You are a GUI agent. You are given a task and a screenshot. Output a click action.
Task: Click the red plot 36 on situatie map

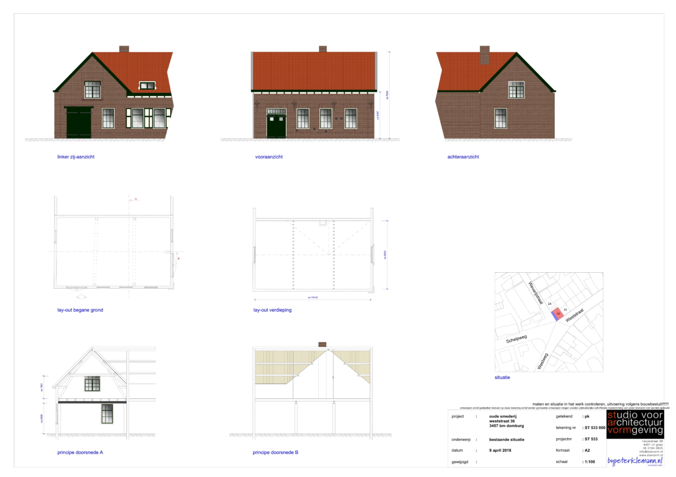pos(558,313)
